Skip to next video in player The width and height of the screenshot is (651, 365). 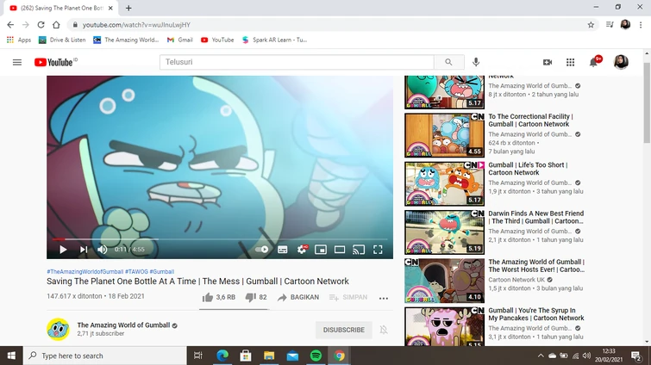[x=84, y=250]
